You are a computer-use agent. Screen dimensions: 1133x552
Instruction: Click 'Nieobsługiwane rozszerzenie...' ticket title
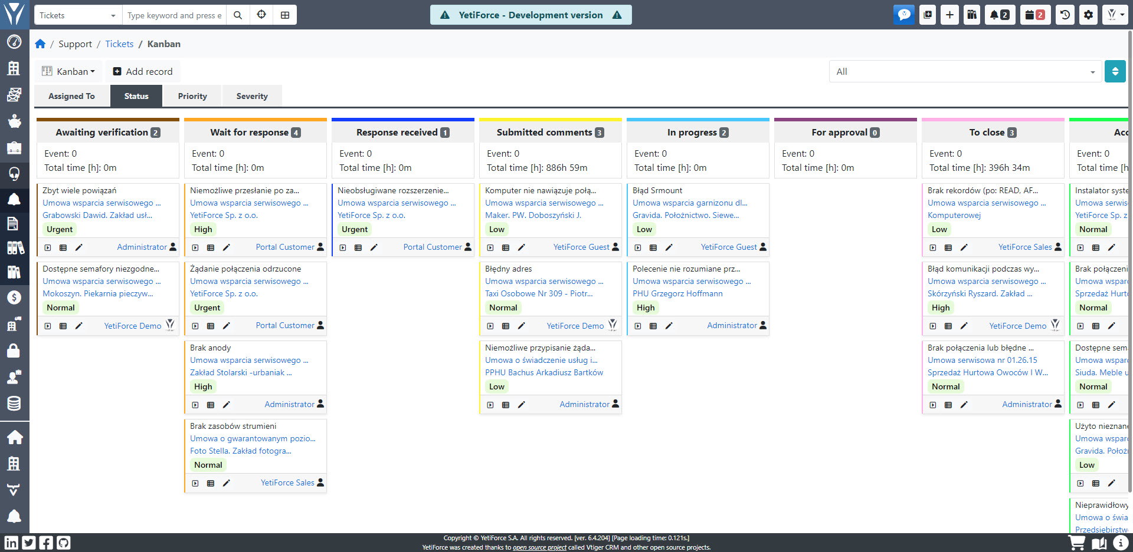click(393, 190)
